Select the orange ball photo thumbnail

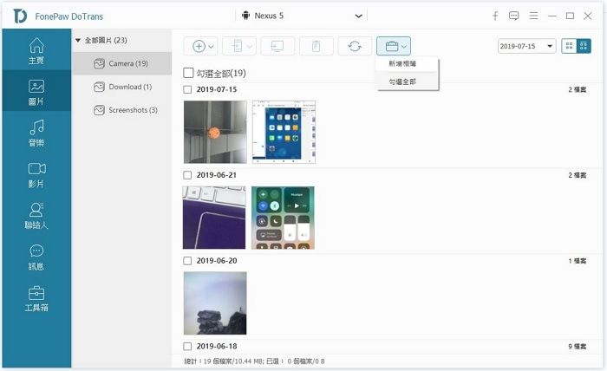215,132
